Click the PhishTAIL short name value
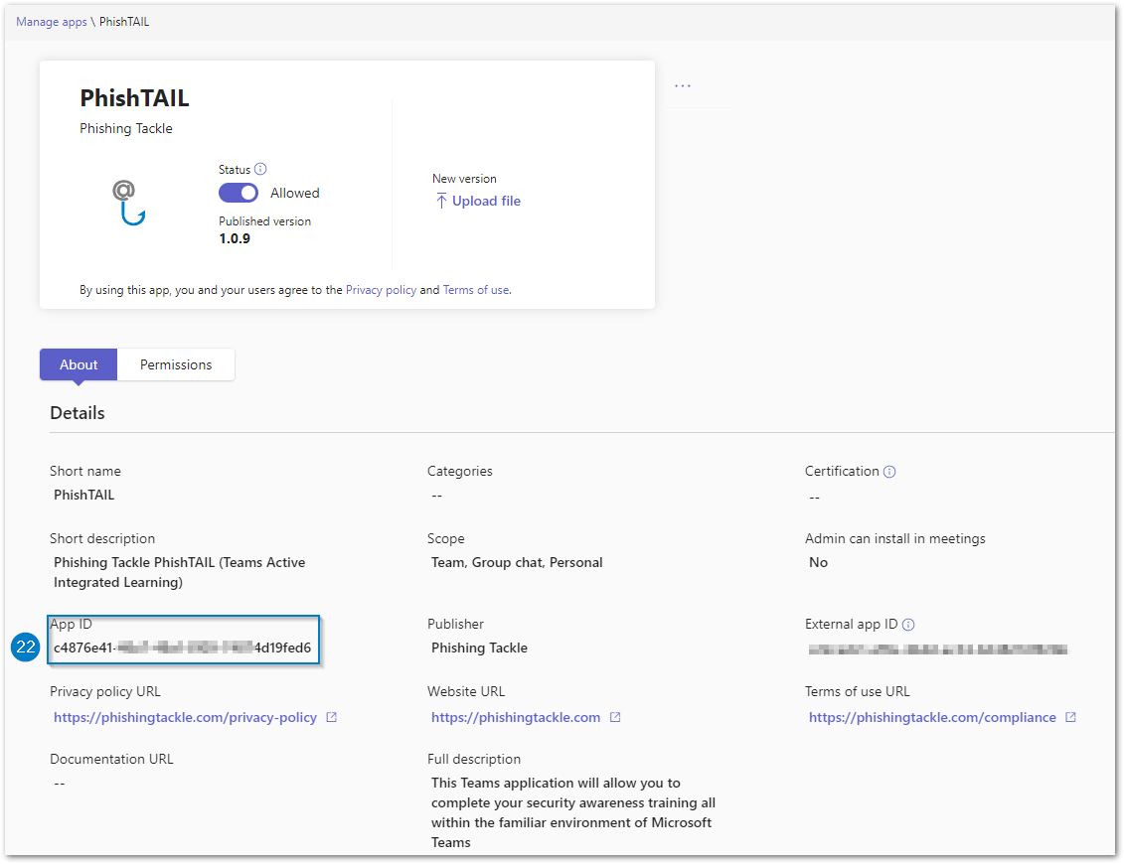1124x864 pixels. 83,495
